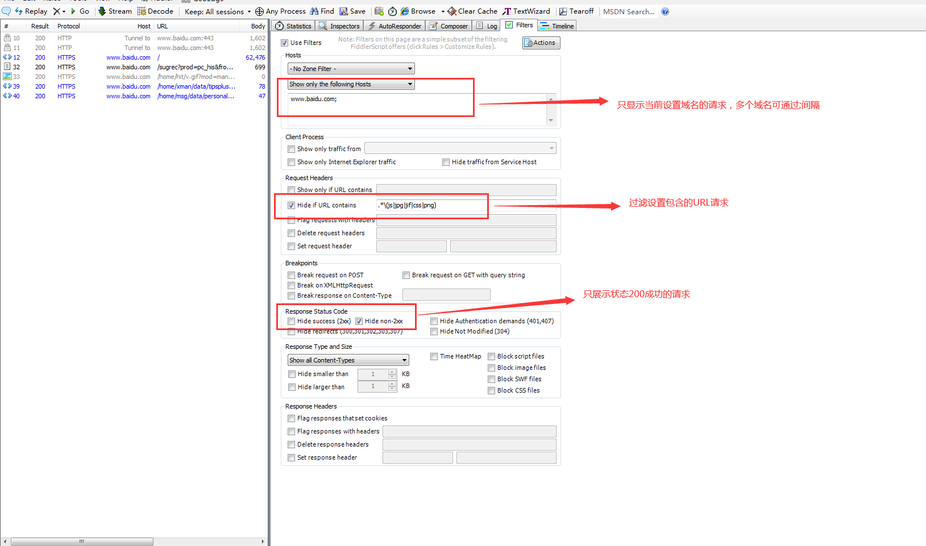Click the icon of session 39
Screen dimensions: 926x546
pyautogui.click(x=7, y=86)
